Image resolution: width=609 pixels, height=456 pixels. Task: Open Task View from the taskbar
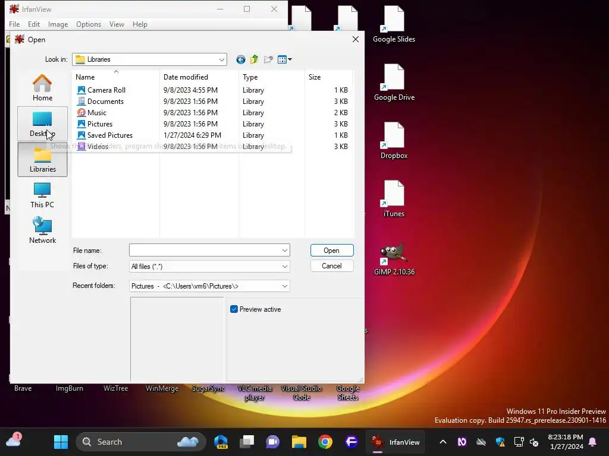coord(247,442)
